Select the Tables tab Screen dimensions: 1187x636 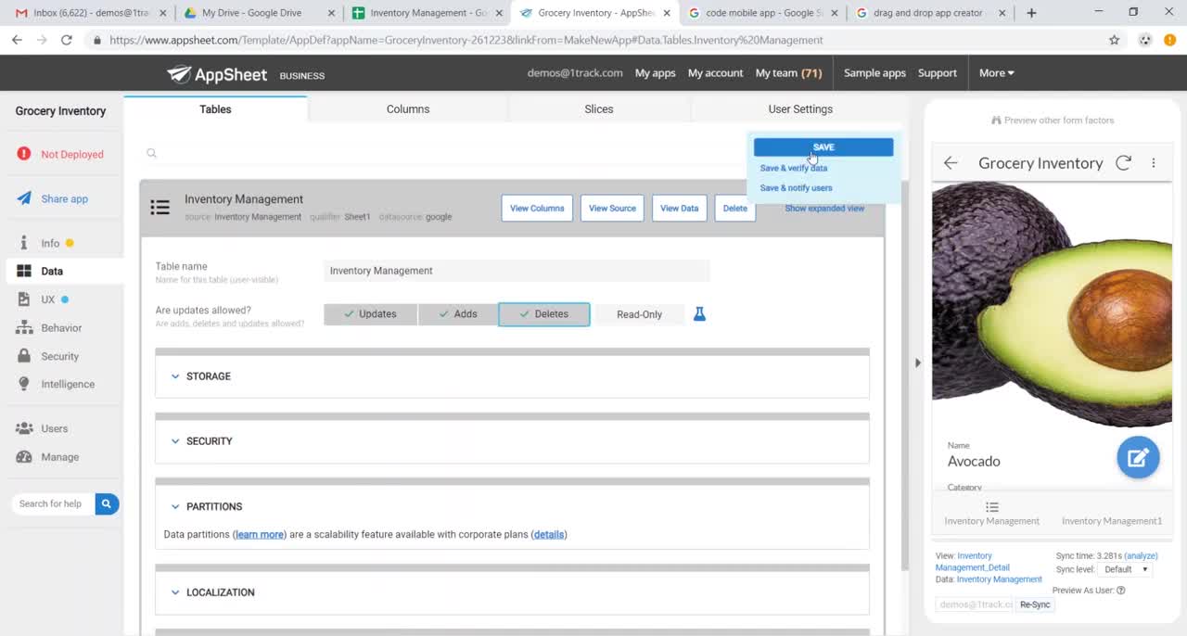(215, 109)
